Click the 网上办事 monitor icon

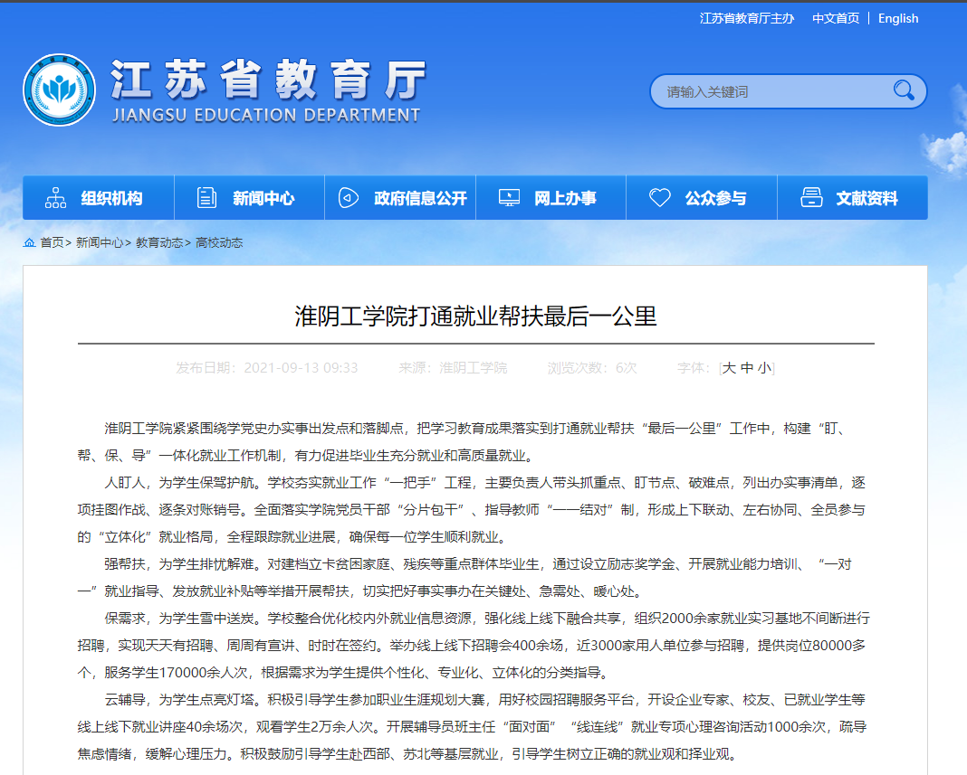pyautogui.click(x=510, y=198)
